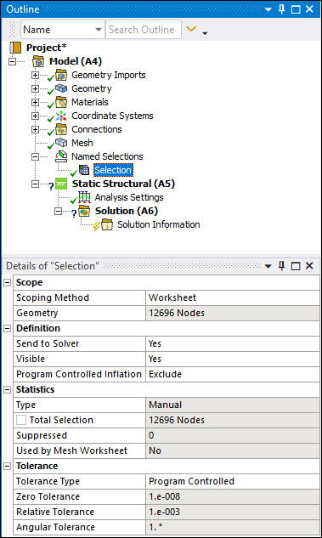The width and height of the screenshot is (322, 538).
Task: Click the Geometry Imports folder icon
Action: coord(61,75)
